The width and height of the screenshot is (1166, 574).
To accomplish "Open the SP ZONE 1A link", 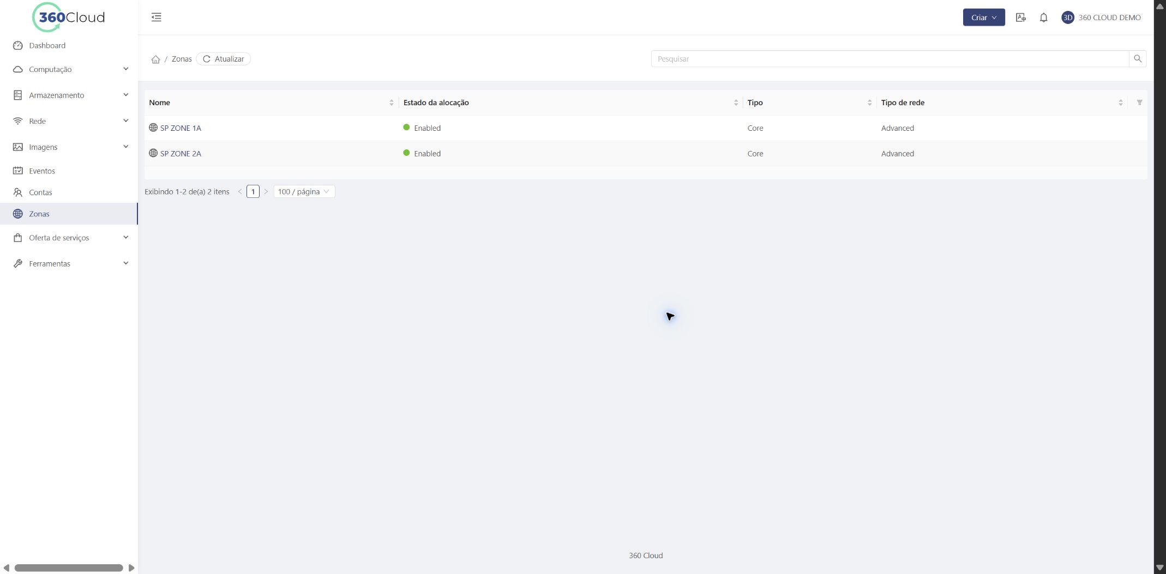I will point(181,128).
